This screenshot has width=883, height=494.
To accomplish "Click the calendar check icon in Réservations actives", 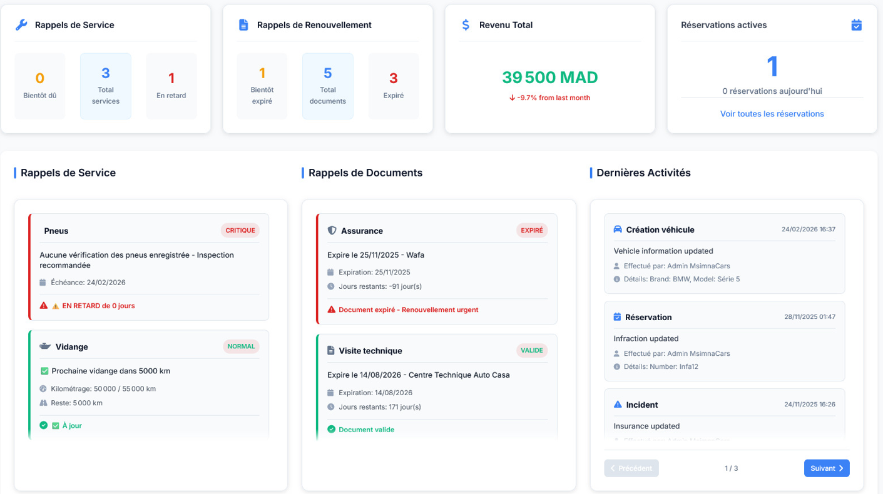I will point(856,25).
